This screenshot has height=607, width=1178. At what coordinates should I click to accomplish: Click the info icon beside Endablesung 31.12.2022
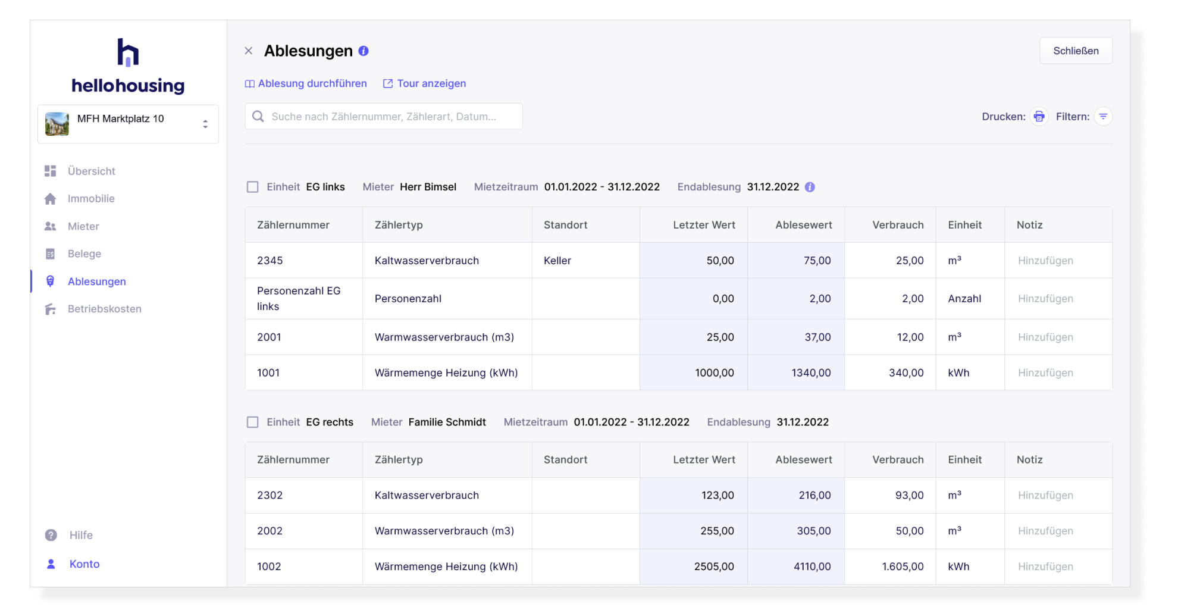pos(810,187)
